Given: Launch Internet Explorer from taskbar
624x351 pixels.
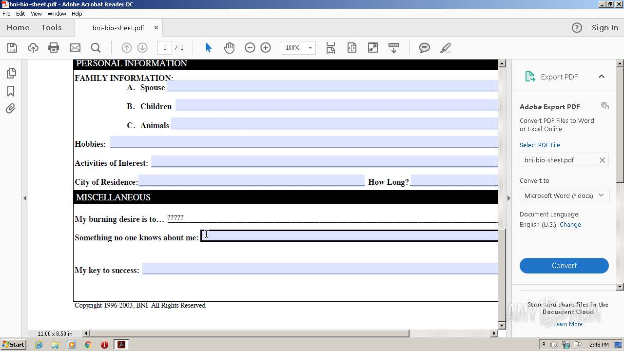Looking at the screenshot, I should pyautogui.click(x=39, y=345).
